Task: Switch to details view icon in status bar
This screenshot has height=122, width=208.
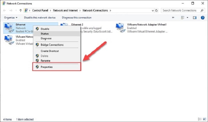Action: click(199, 119)
